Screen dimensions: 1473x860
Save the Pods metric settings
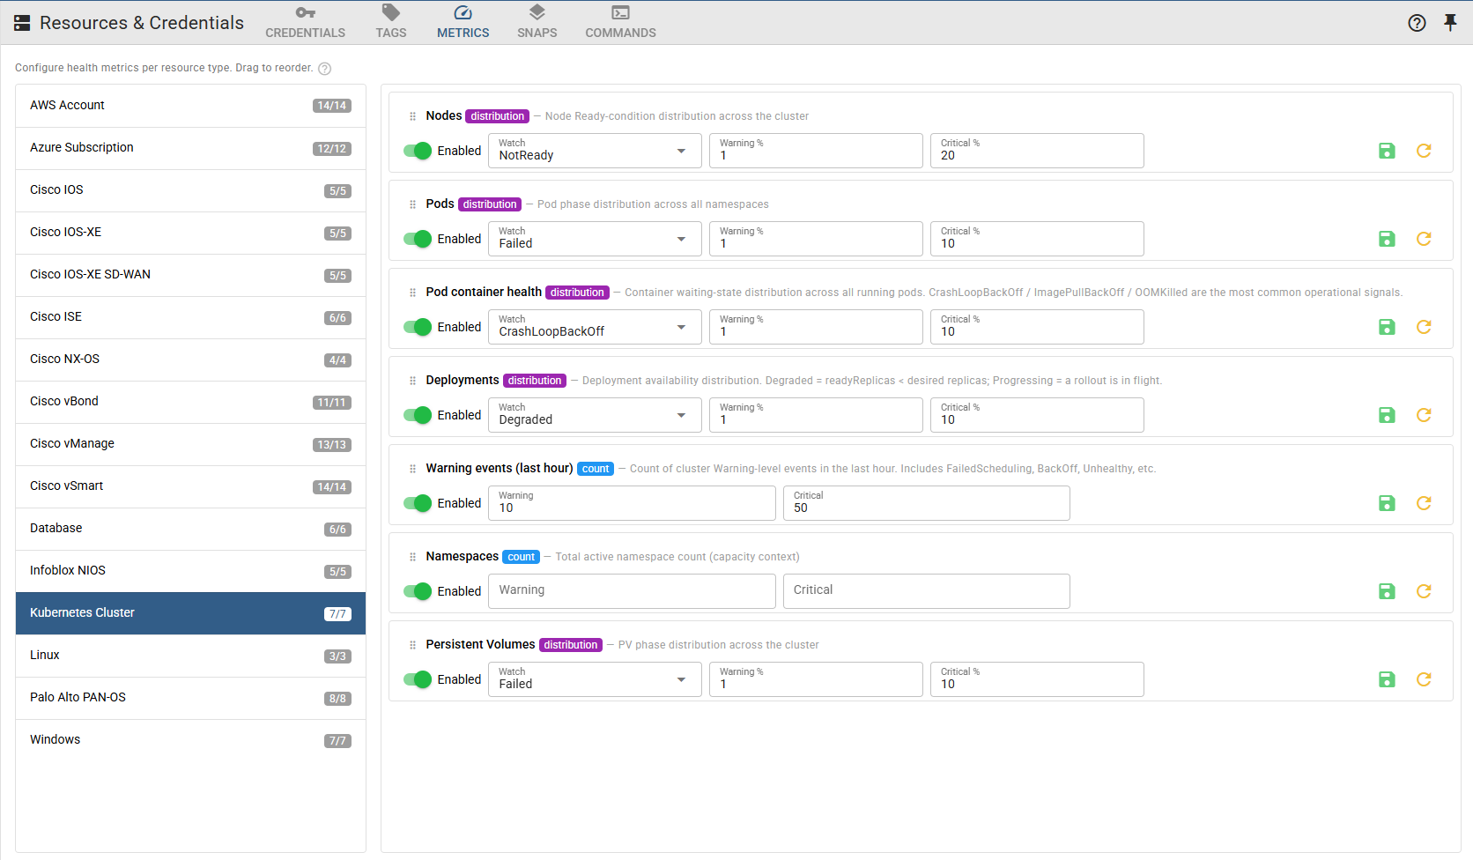(1387, 239)
